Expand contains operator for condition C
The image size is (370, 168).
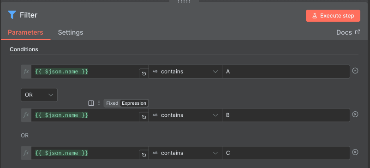(185, 153)
